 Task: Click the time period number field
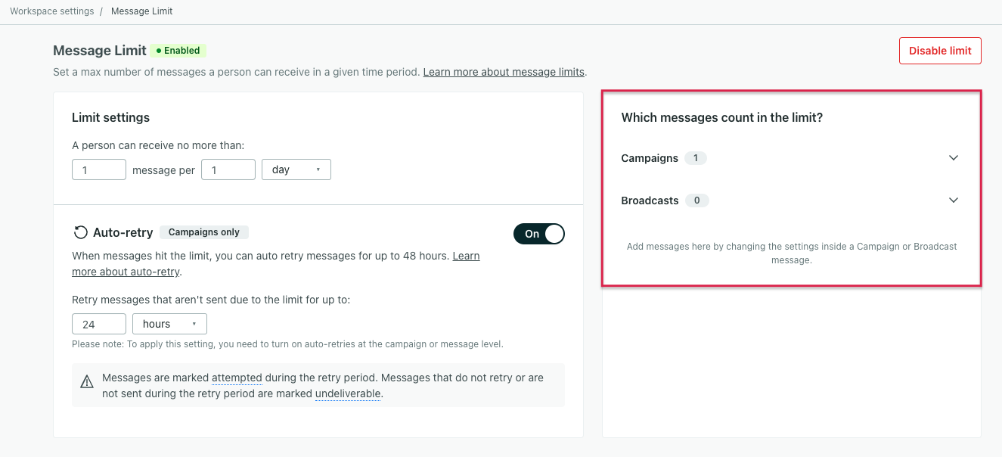tap(228, 169)
